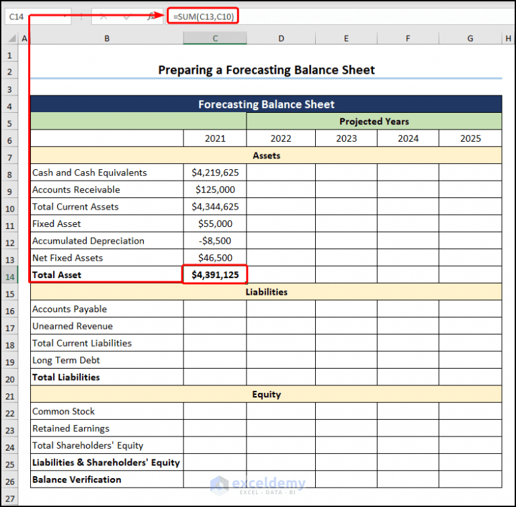This screenshot has height=507, width=516.
Task: Select column B header
Action: pos(107,38)
